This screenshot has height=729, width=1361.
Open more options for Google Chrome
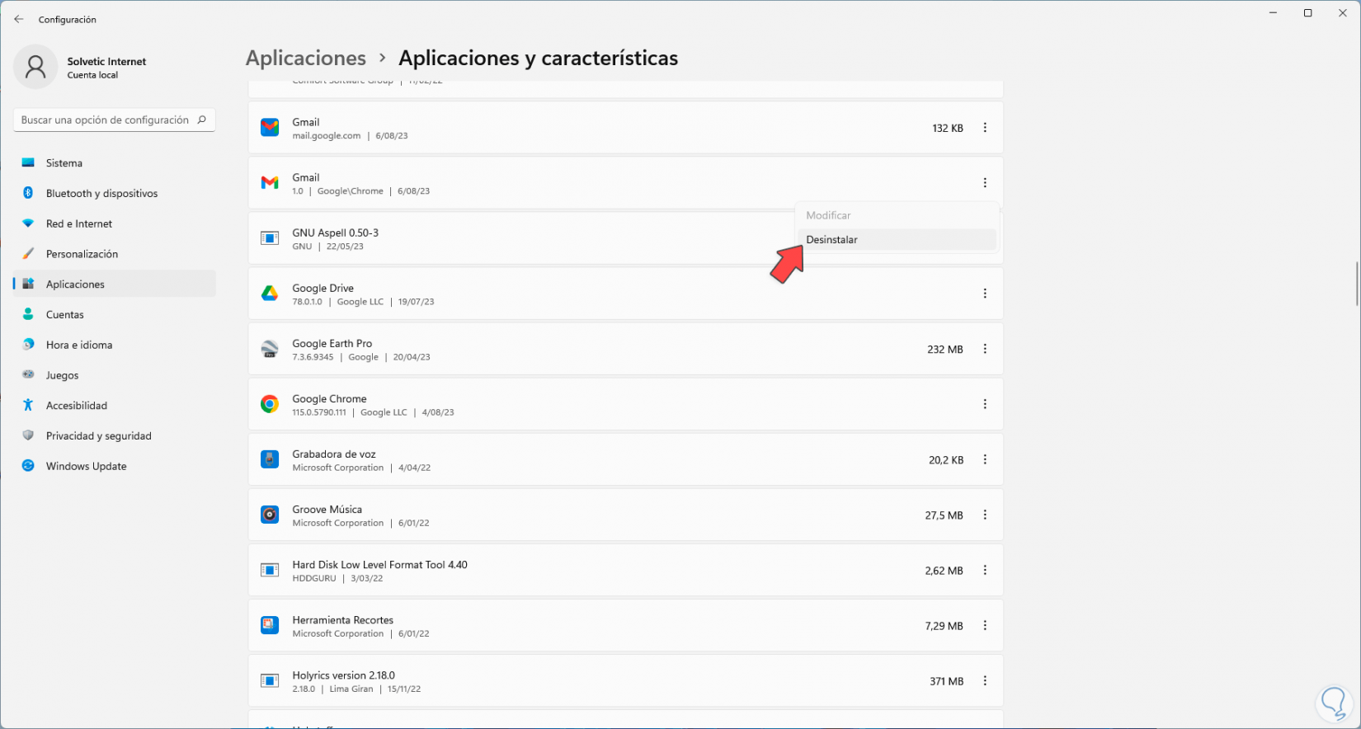pos(985,404)
